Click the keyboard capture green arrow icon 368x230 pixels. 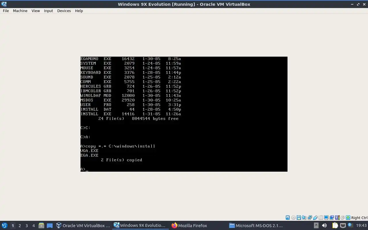pyautogui.click(x=348, y=218)
